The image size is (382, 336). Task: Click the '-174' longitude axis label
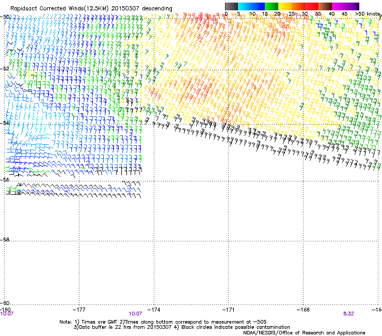(154, 310)
